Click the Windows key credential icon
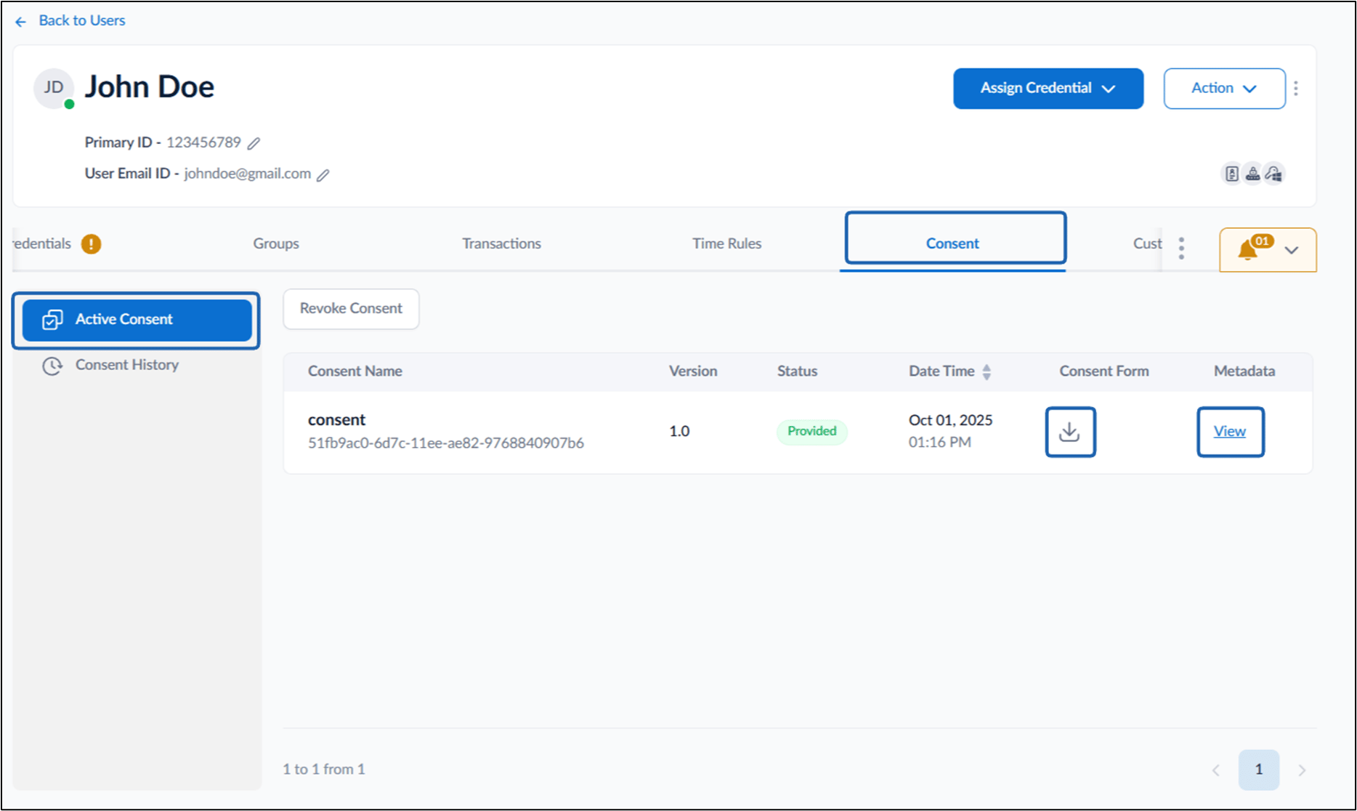1357x811 pixels. pos(1273,174)
